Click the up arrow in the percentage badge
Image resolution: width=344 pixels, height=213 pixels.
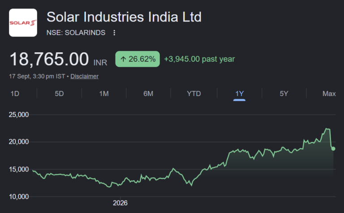pyautogui.click(x=123, y=59)
